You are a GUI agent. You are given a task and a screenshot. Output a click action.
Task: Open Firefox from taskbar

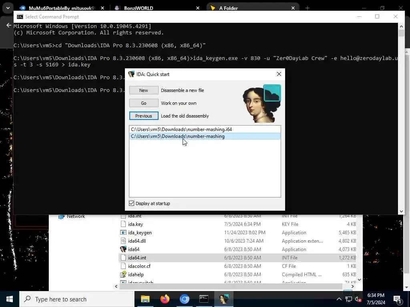coord(165,299)
